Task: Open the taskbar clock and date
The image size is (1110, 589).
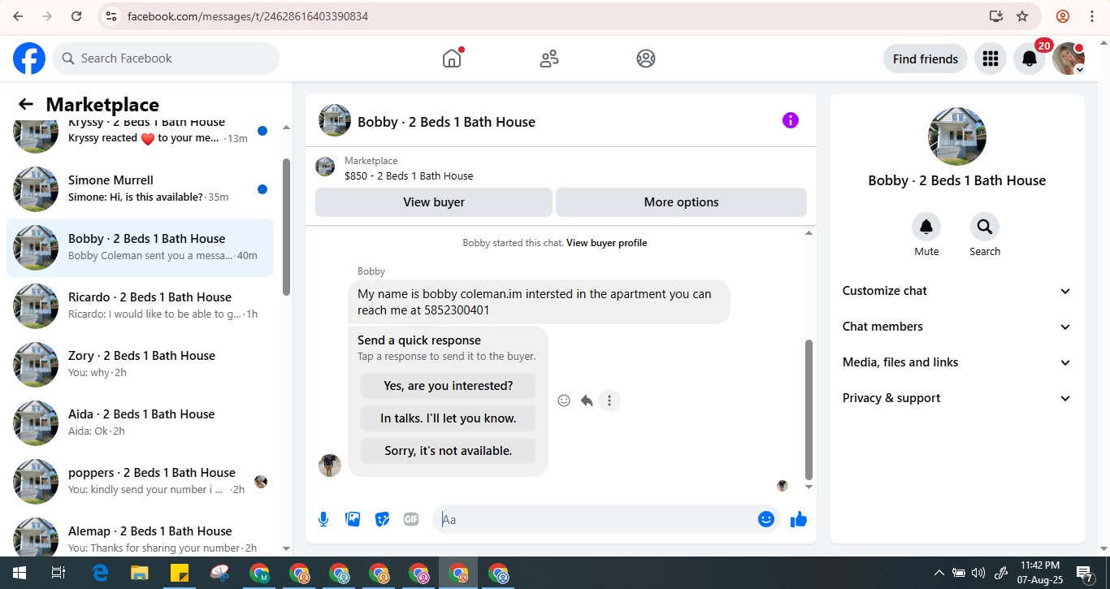Action: 1039,573
